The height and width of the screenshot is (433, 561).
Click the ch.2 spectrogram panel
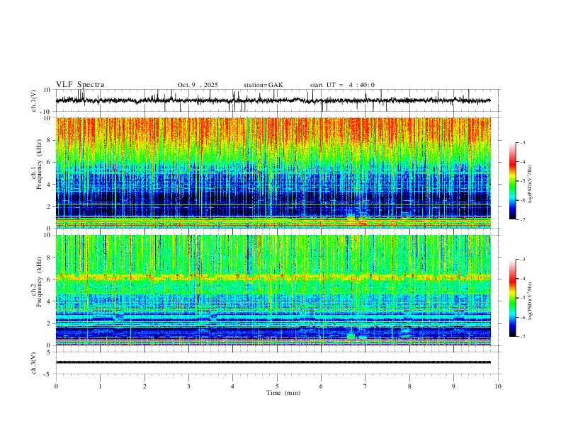pos(273,290)
